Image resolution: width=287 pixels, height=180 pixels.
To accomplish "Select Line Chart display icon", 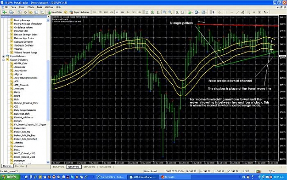I will (x=158, y=12).
